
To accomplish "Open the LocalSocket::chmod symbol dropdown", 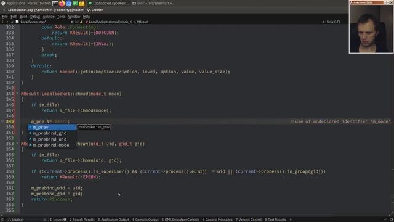I will (118, 22).
